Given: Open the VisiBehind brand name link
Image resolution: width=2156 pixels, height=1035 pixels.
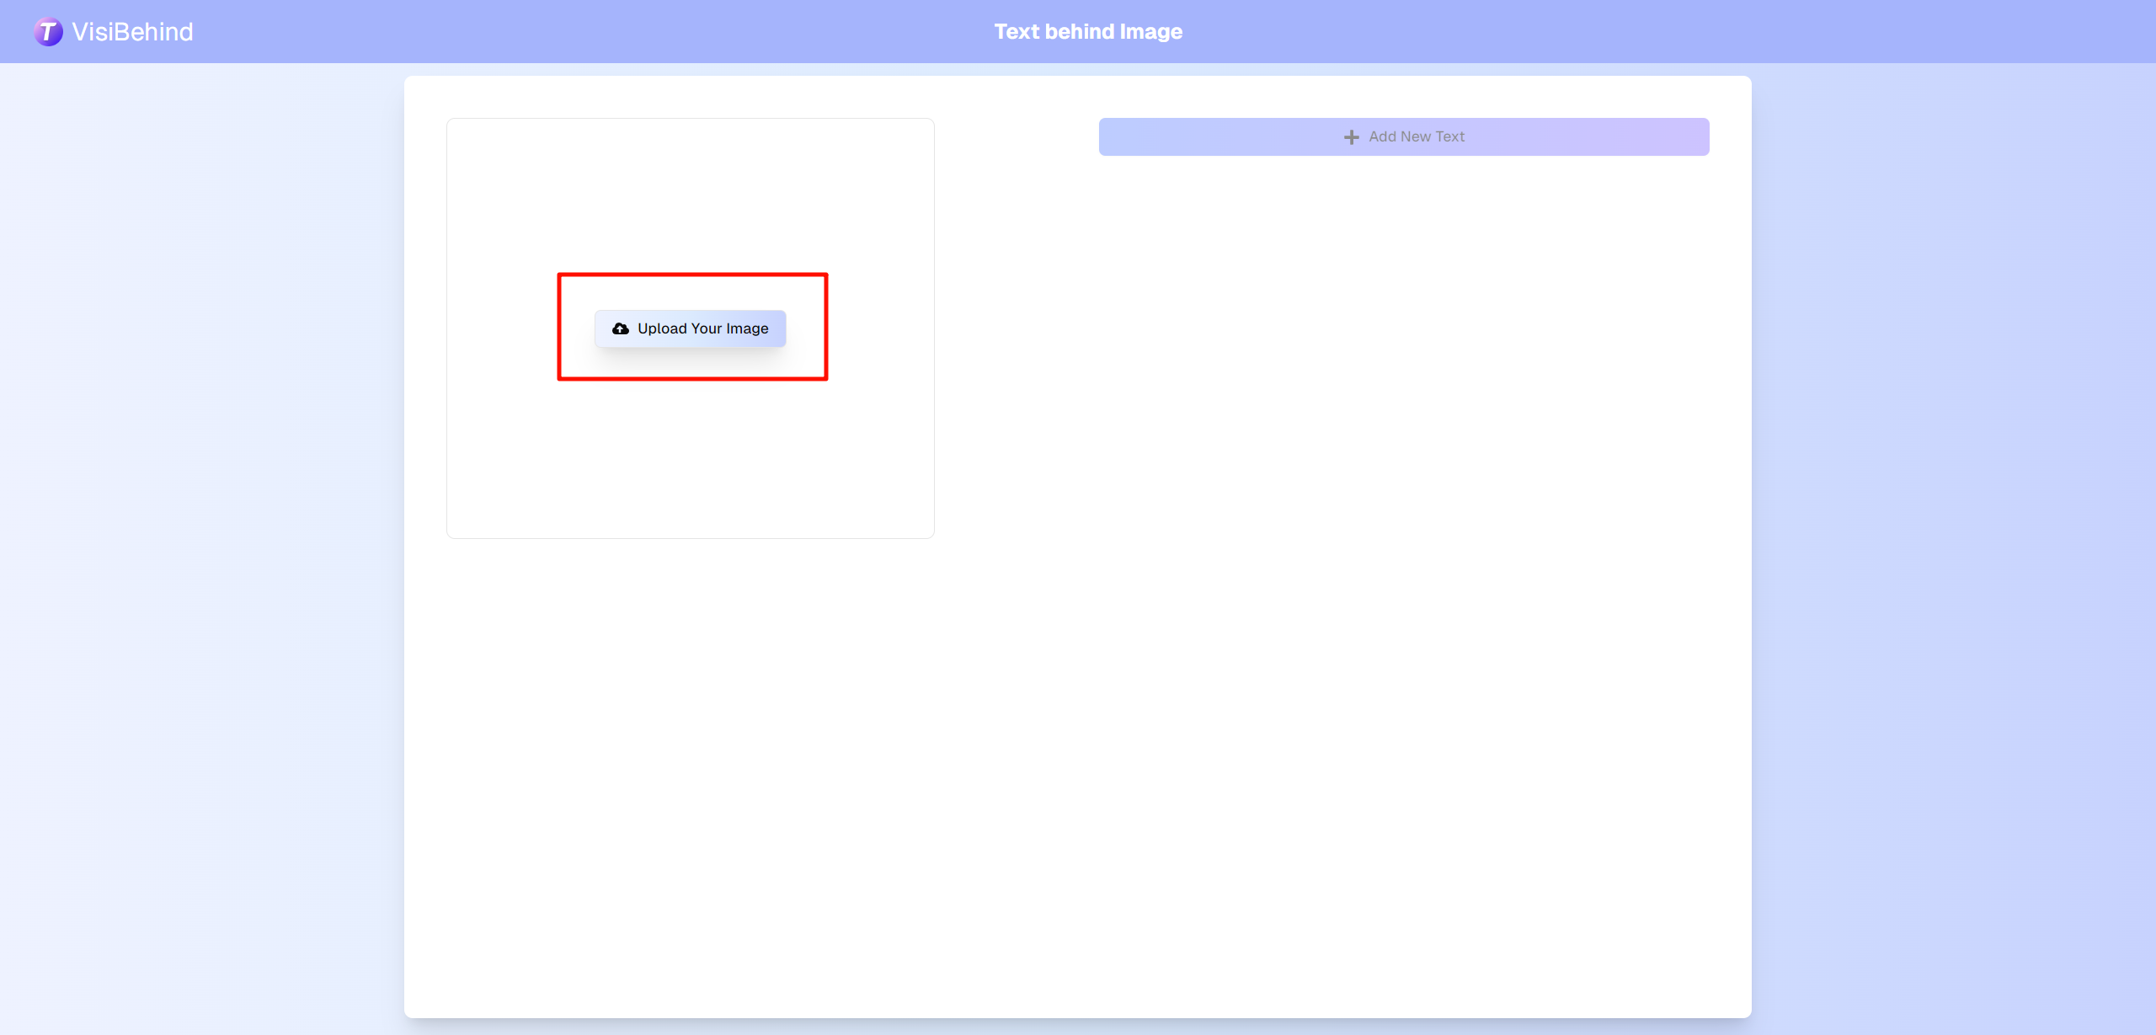Looking at the screenshot, I should point(132,32).
